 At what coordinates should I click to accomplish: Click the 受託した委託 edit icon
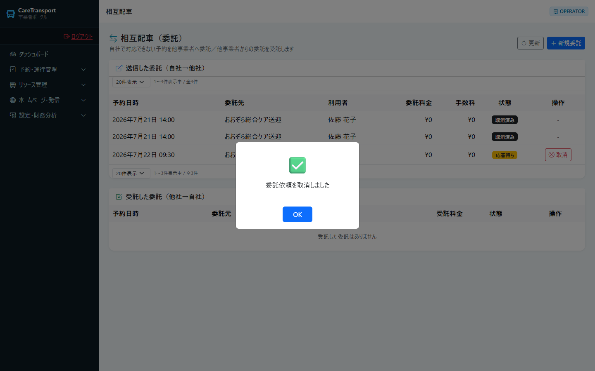[119, 197]
